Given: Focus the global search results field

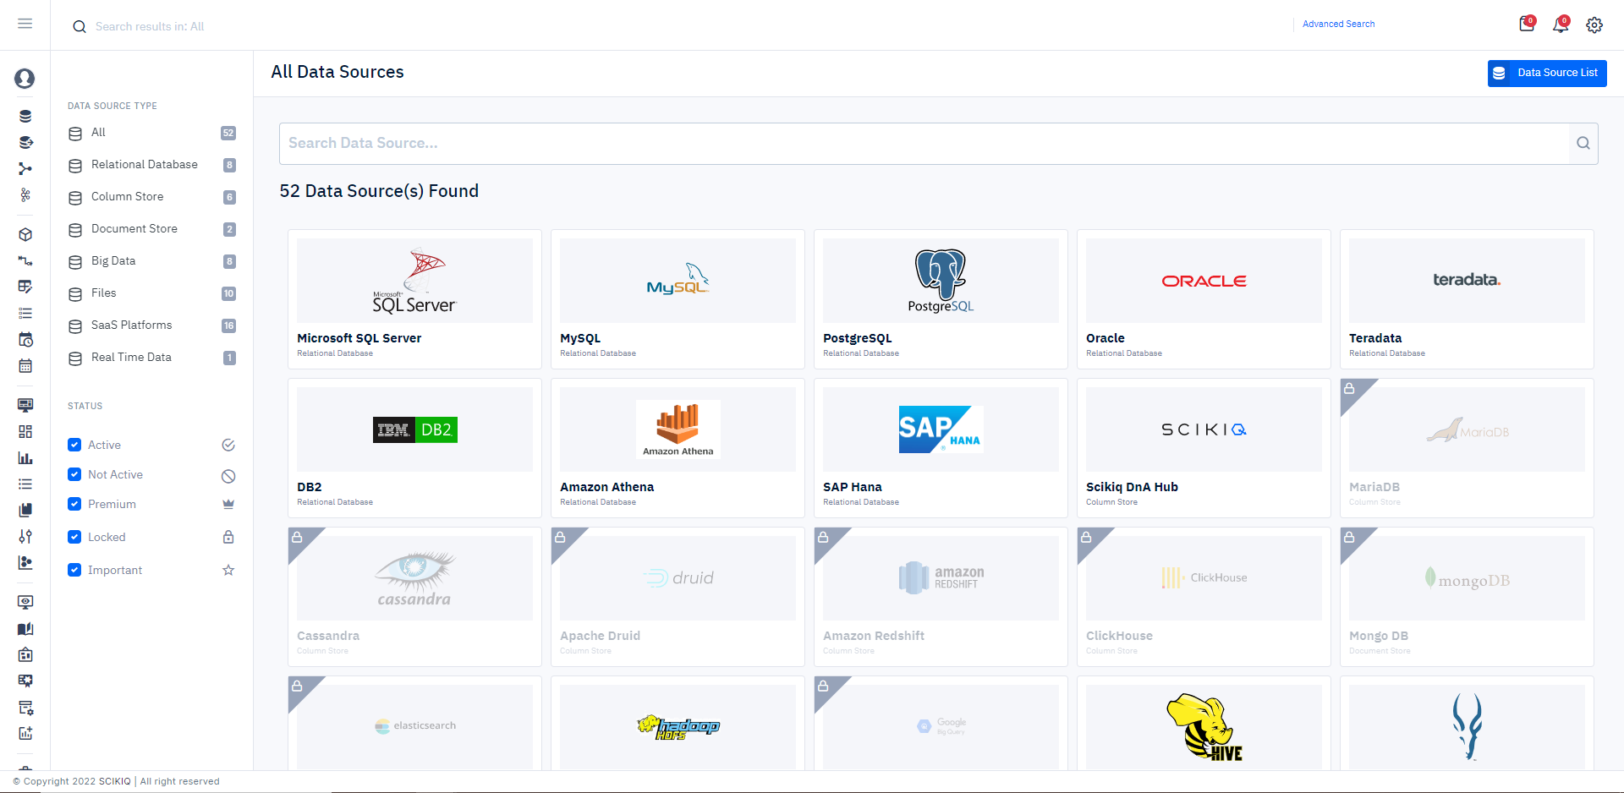Looking at the screenshot, I should [150, 26].
